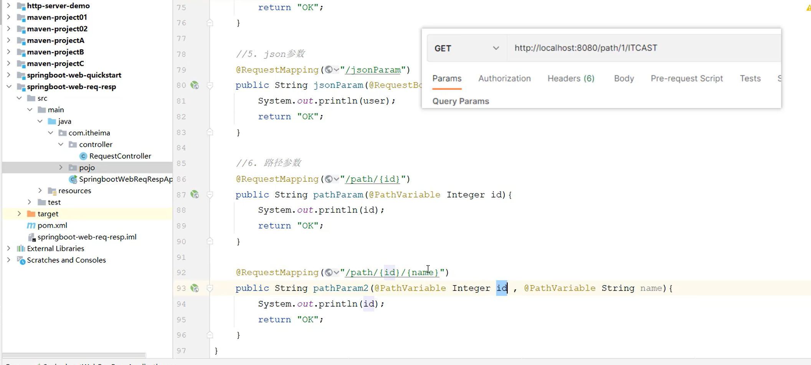
Task: Click the pom.xml Maven file icon
Action: click(x=31, y=226)
